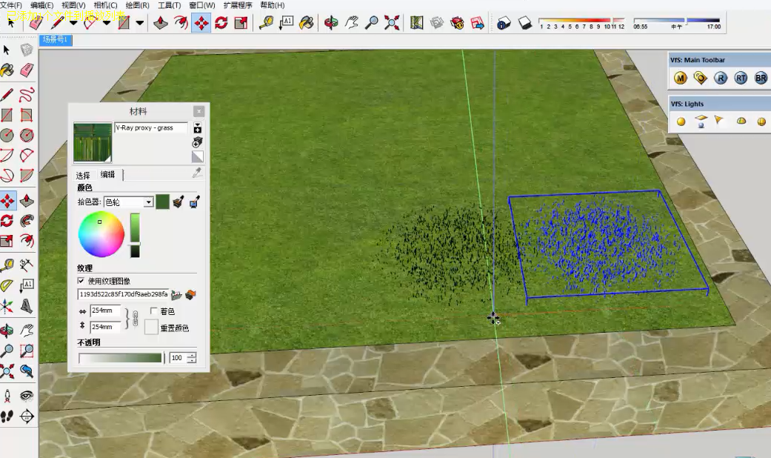Expand the arc tool dropdown arrow in toolbar

point(106,22)
